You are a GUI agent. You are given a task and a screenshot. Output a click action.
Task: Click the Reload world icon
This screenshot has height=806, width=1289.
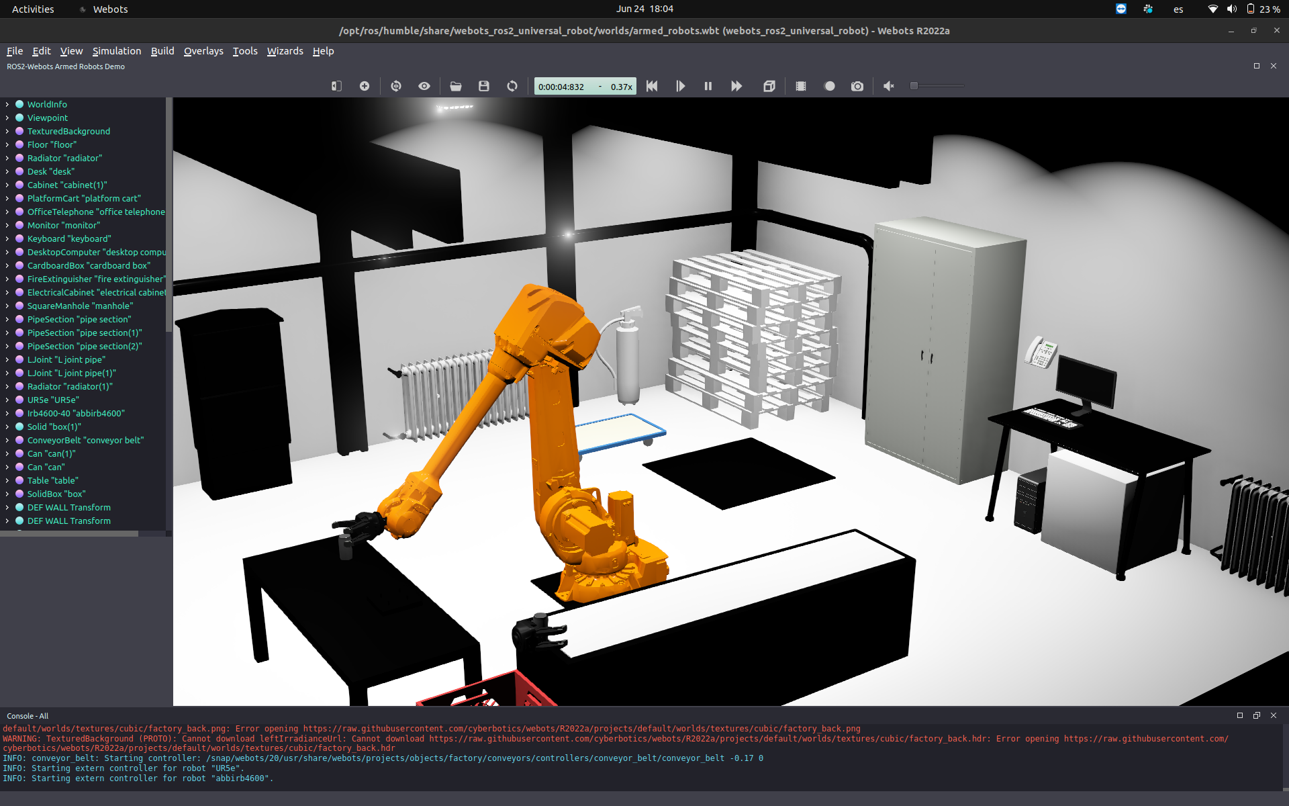(512, 86)
